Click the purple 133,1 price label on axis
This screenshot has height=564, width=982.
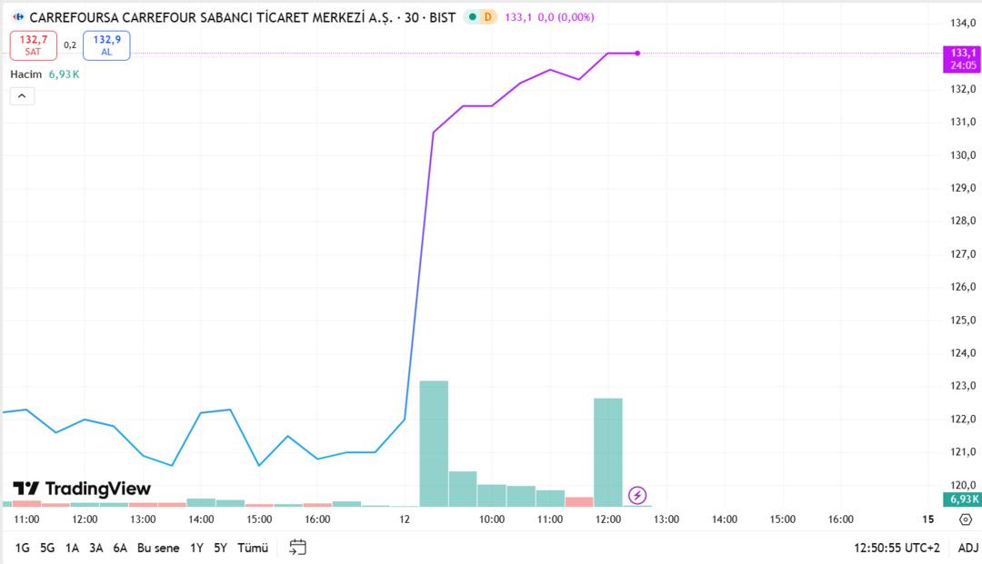[x=964, y=54]
